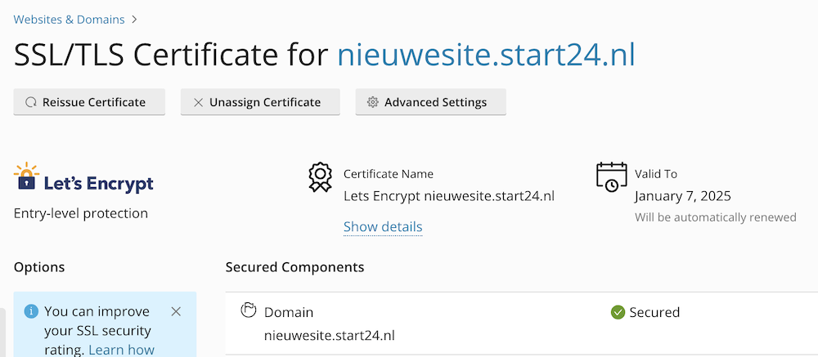Screen dimensions: 818x357
Task: Click the Lets Encrypt certificate name text
Action: tap(448, 196)
